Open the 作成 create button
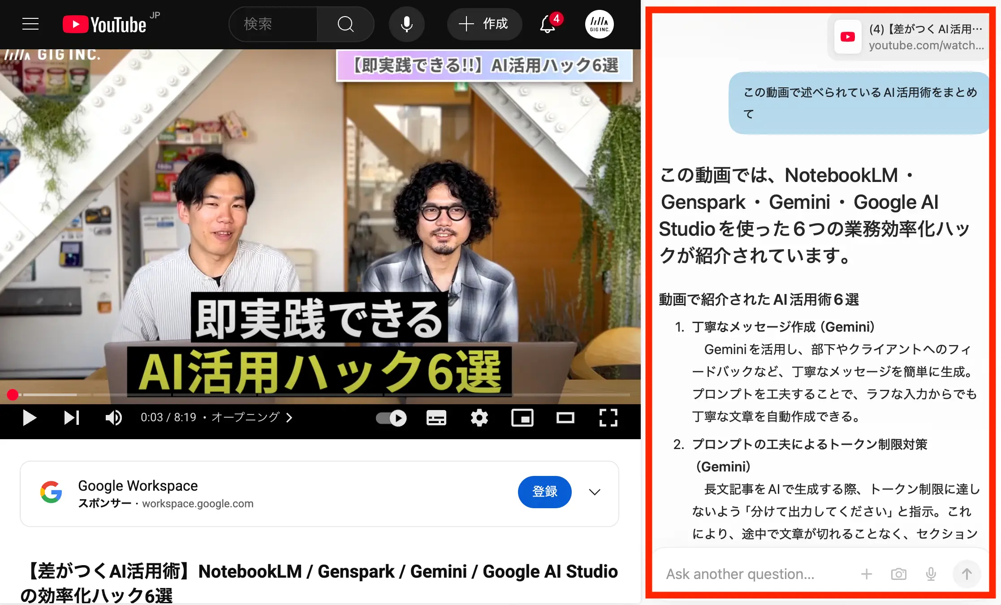Screen dimensions: 1001x605 click(484, 24)
